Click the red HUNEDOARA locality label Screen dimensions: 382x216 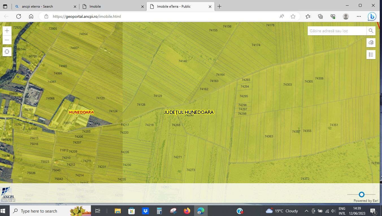point(81,112)
